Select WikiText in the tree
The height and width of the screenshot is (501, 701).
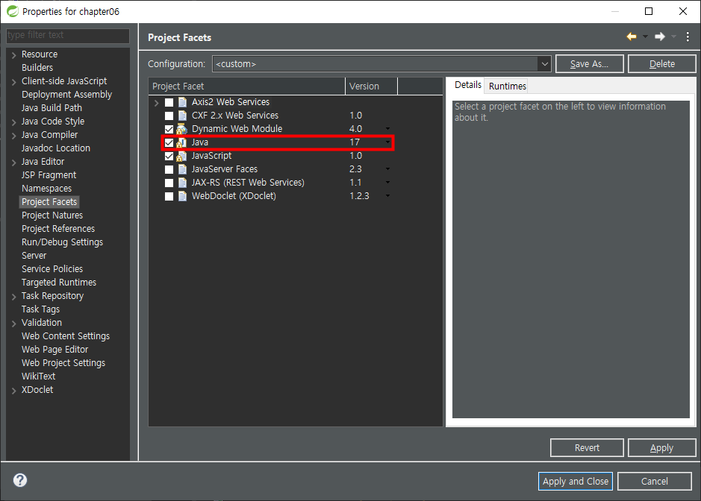39,376
